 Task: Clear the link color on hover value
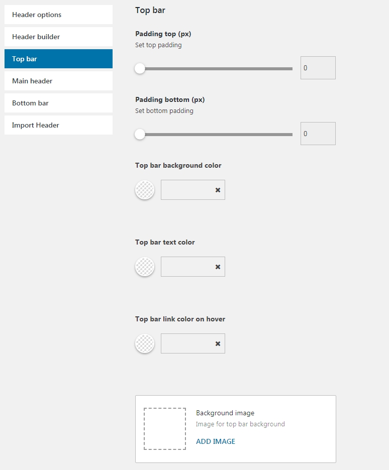pyautogui.click(x=218, y=343)
